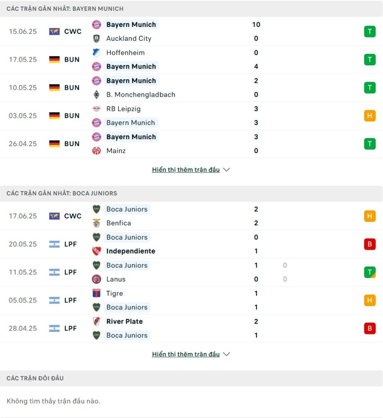
Task: Click the Auckland City club crest
Action: 96,38
